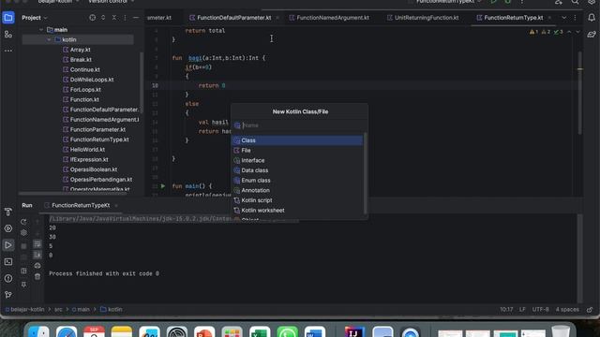Click the LF line separator widget
The image size is (600, 337).
tap(522, 310)
